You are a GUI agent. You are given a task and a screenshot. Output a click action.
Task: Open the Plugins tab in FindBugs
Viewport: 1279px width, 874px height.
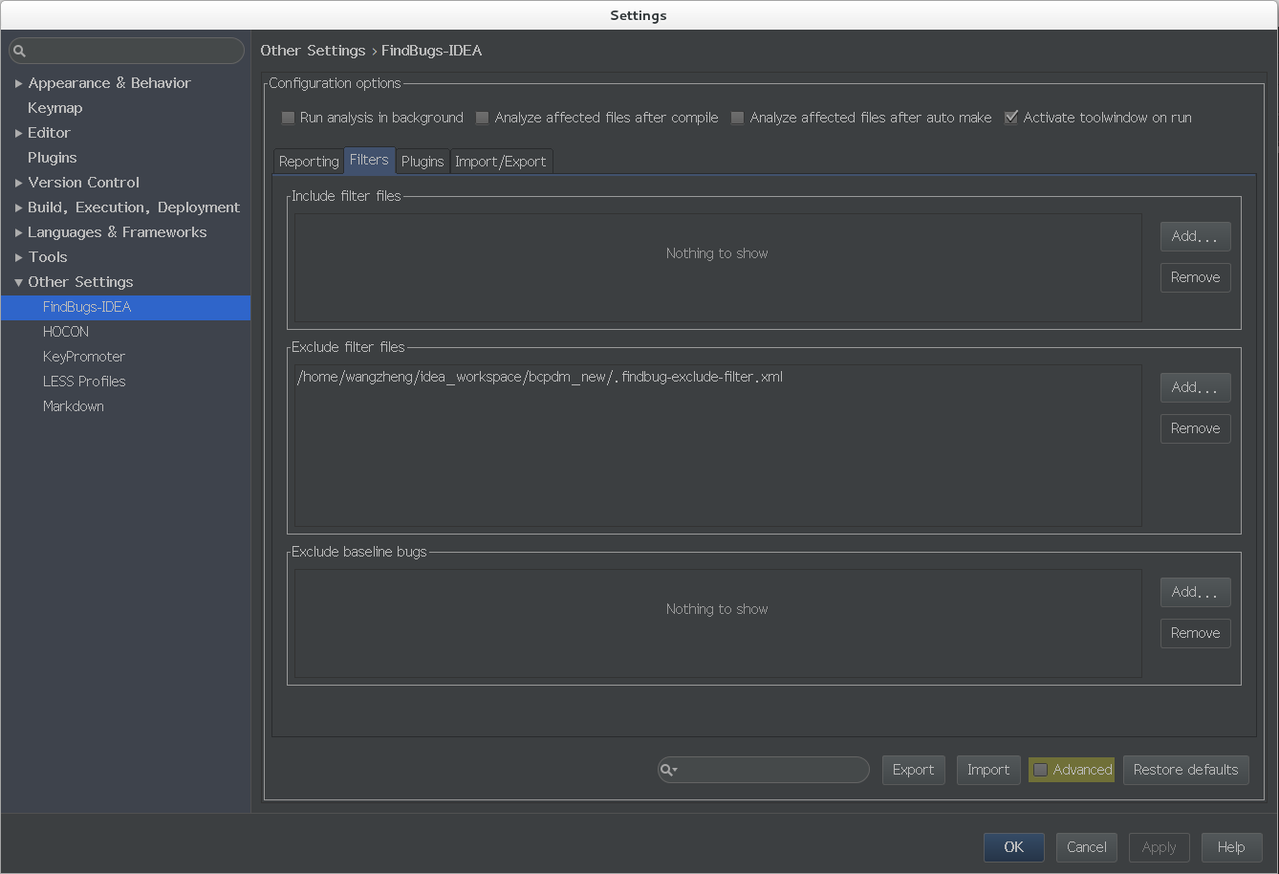point(423,162)
